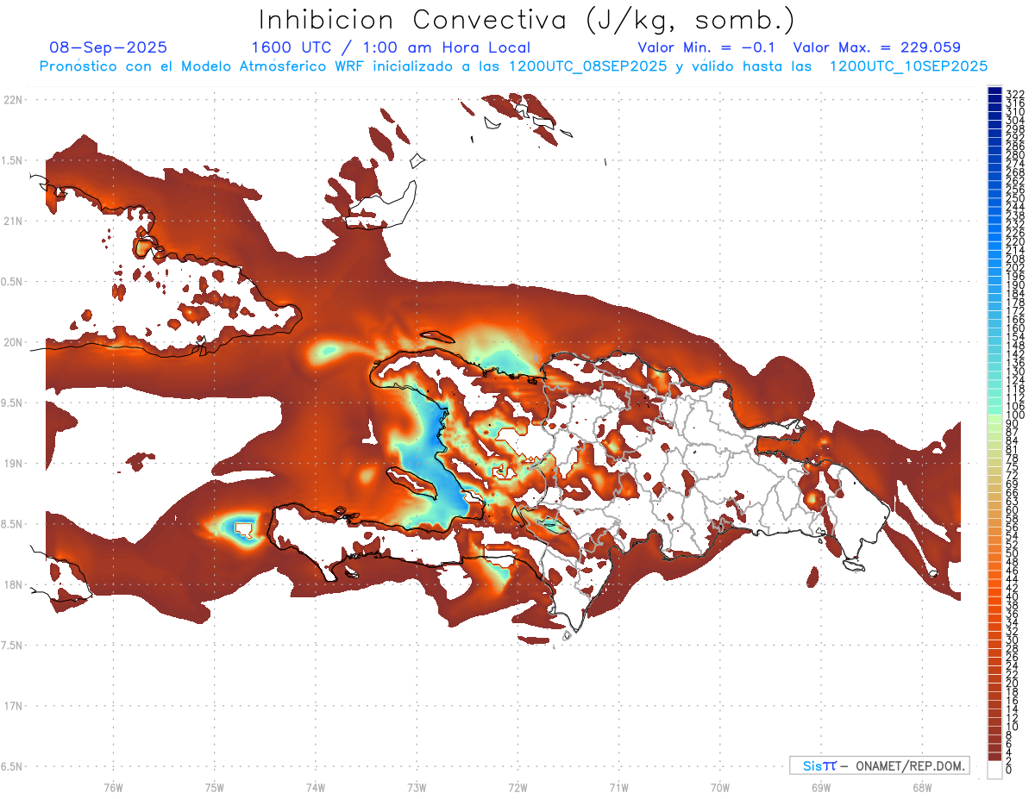
Task: Click the "100" colorbar value
Action: [x=1015, y=416]
